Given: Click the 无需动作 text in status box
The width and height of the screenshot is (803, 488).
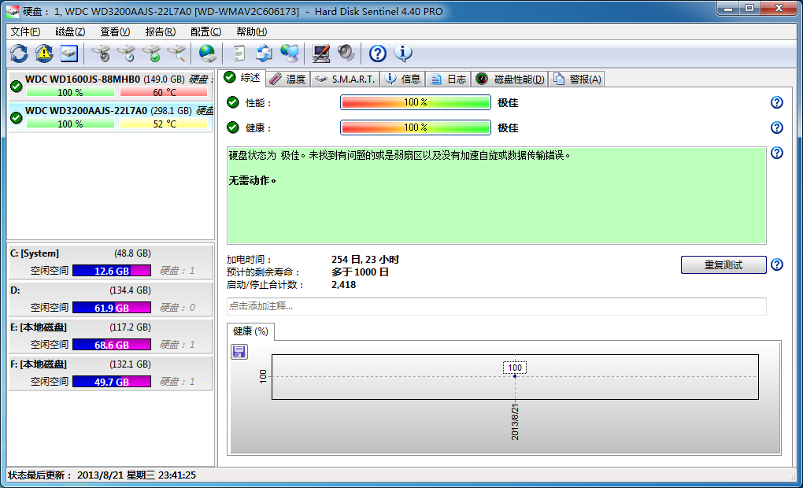Looking at the screenshot, I should 253,180.
